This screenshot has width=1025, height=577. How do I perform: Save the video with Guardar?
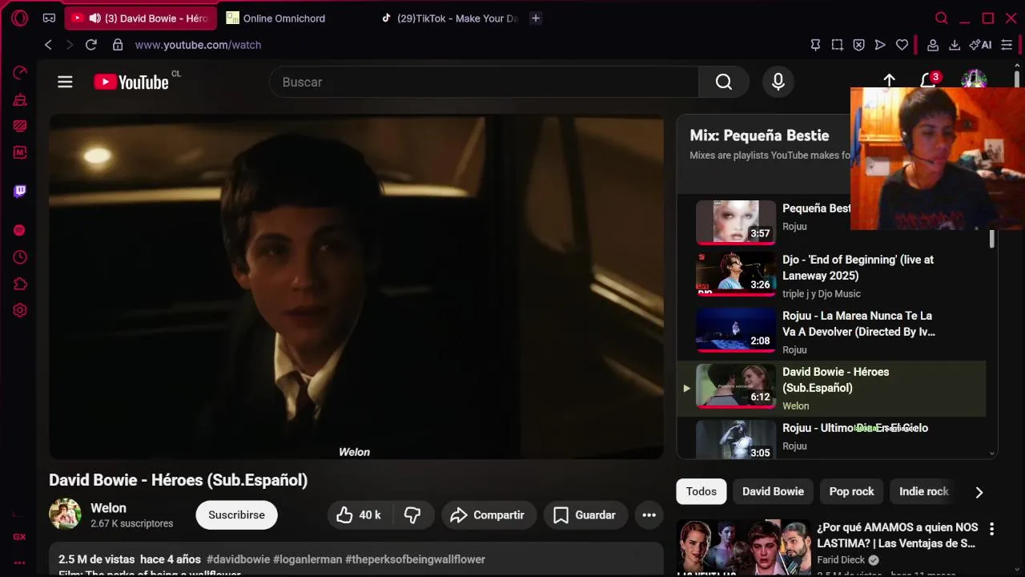[x=585, y=514]
